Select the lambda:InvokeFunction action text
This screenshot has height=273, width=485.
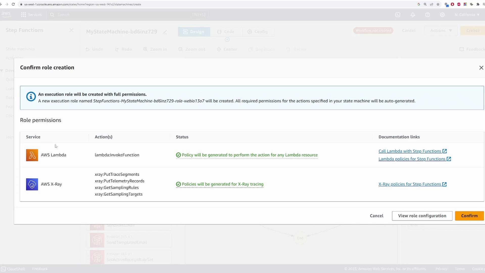pos(117,155)
